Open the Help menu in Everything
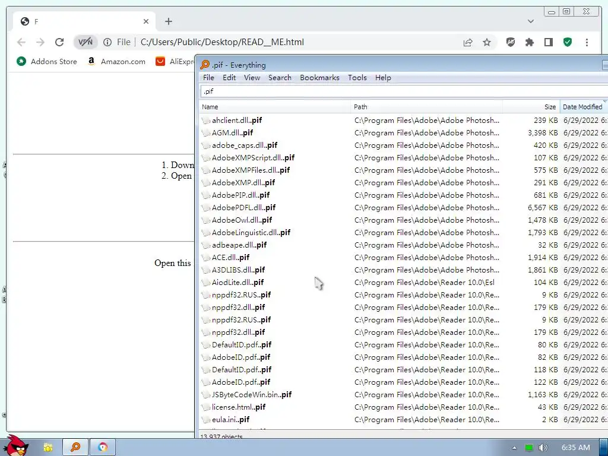This screenshot has height=456, width=608. (383, 78)
